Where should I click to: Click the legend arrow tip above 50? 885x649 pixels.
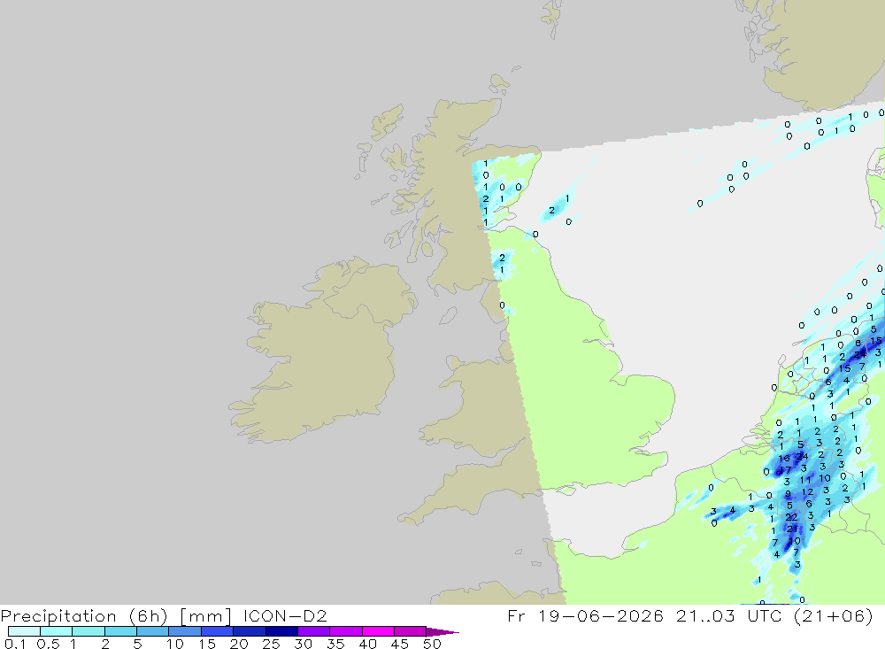(x=442, y=632)
